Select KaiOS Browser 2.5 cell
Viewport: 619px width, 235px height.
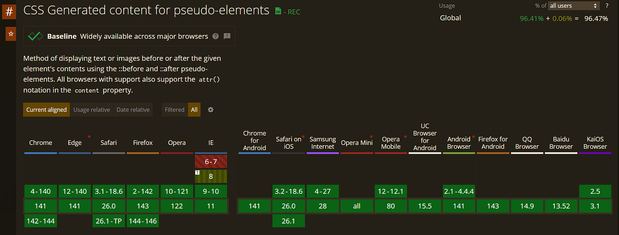pyautogui.click(x=595, y=191)
